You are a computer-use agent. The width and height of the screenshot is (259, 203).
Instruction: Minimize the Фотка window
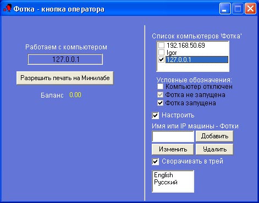point(225,8)
